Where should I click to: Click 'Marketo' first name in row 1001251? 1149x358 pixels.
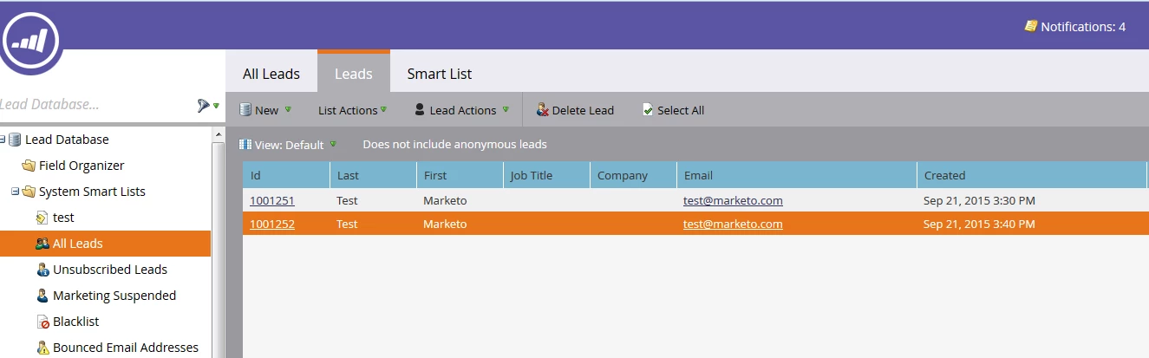(445, 200)
